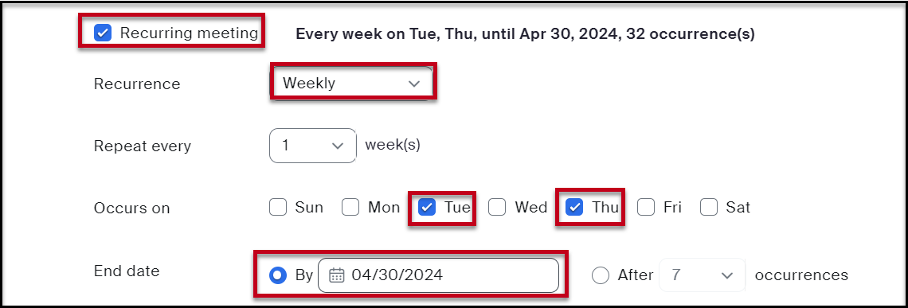Click the Recurring meeting label text
Screen dimensions: 908x308
(189, 33)
